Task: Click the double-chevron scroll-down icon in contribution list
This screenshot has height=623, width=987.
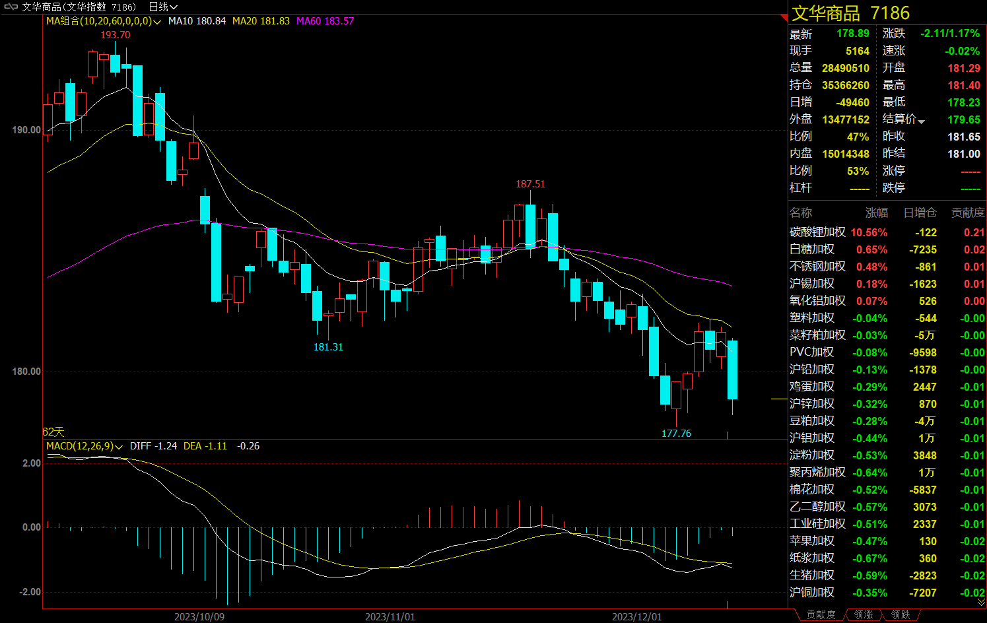Action: (x=981, y=602)
